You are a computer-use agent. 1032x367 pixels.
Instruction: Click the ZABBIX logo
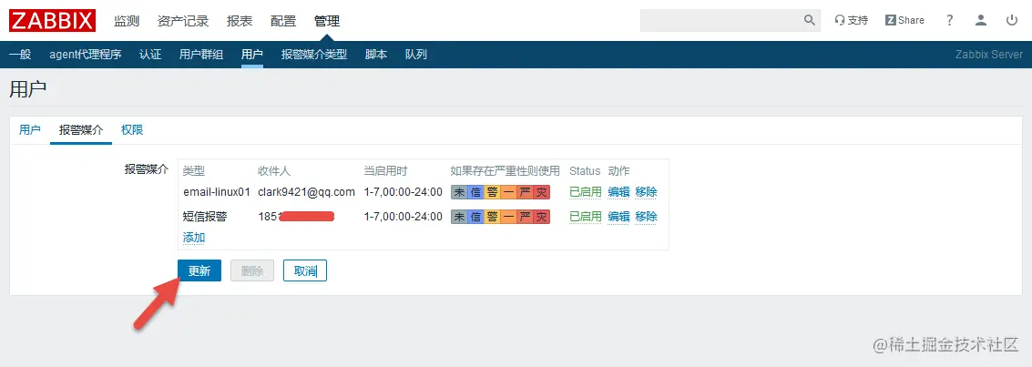(x=52, y=20)
